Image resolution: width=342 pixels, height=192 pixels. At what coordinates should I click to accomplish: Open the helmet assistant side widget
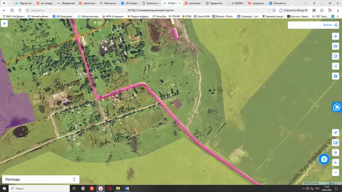click(x=337, y=107)
